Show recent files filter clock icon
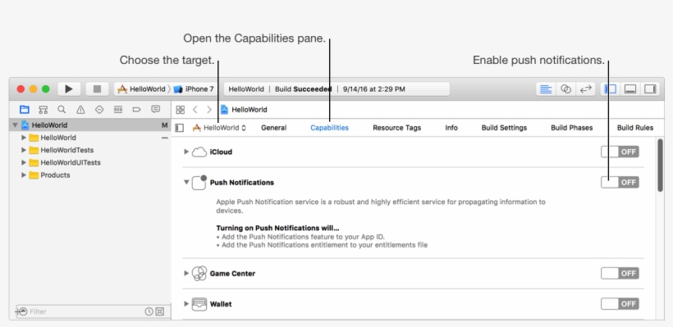This screenshot has width=673, height=327. (149, 311)
